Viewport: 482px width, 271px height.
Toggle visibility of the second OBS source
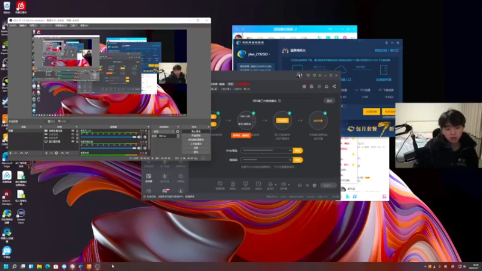(73, 134)
